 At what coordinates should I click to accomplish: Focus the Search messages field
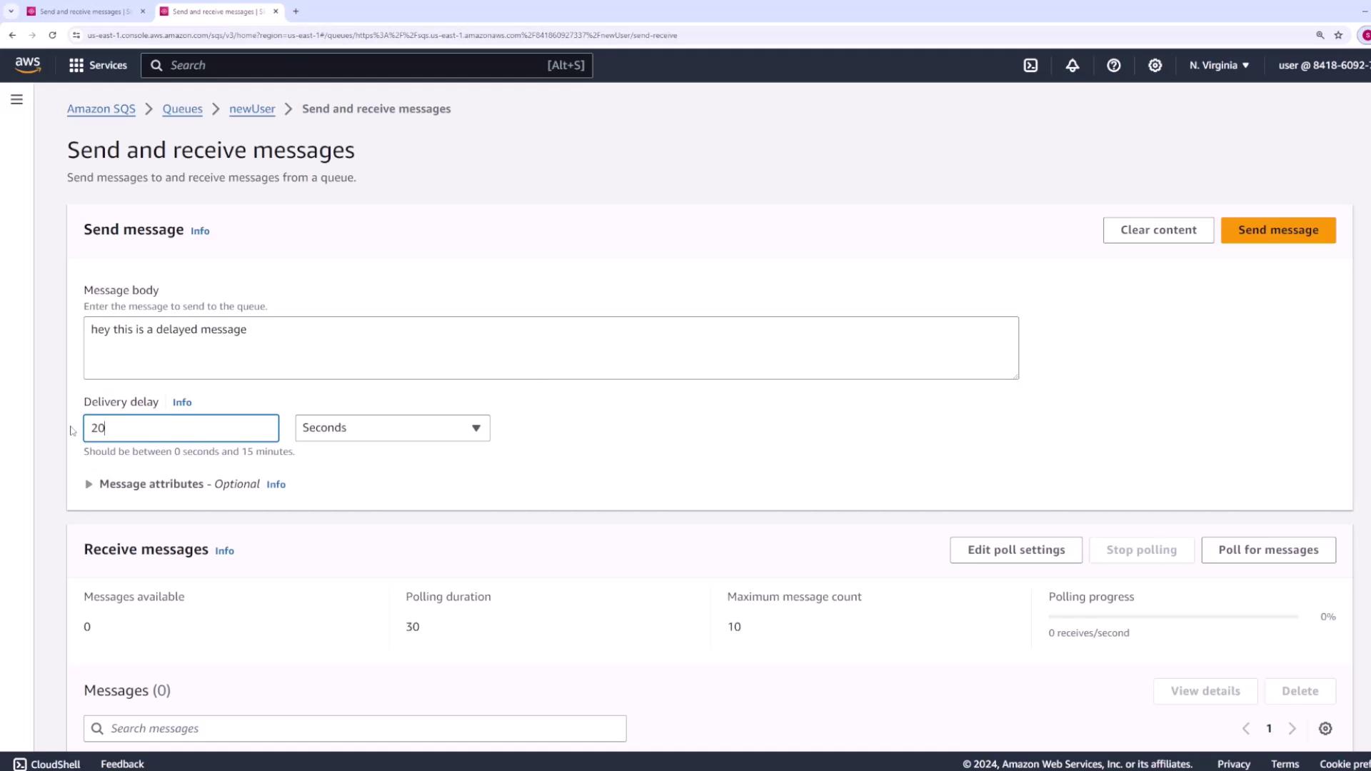click(355, 728)
